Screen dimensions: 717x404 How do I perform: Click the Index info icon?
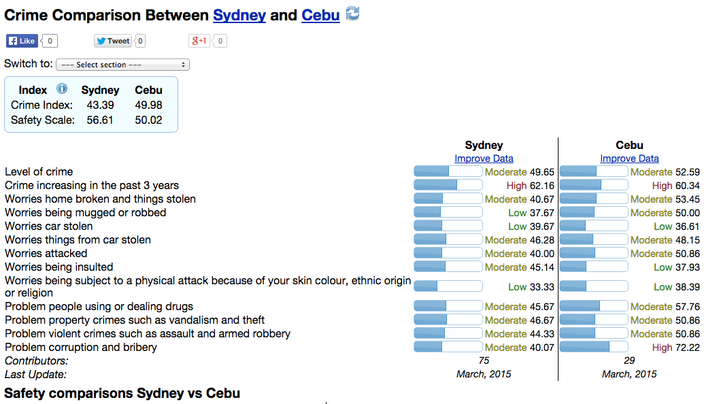pyautogui.click(x=62, y=88)
